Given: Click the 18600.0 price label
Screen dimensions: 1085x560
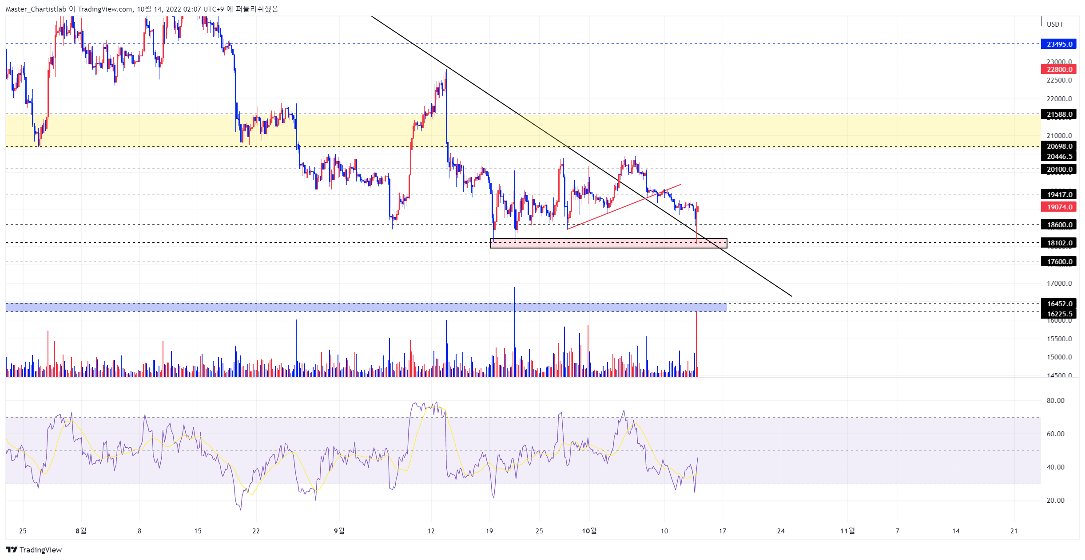Looking at the screenshot, I should click(x=1059, y=225).
